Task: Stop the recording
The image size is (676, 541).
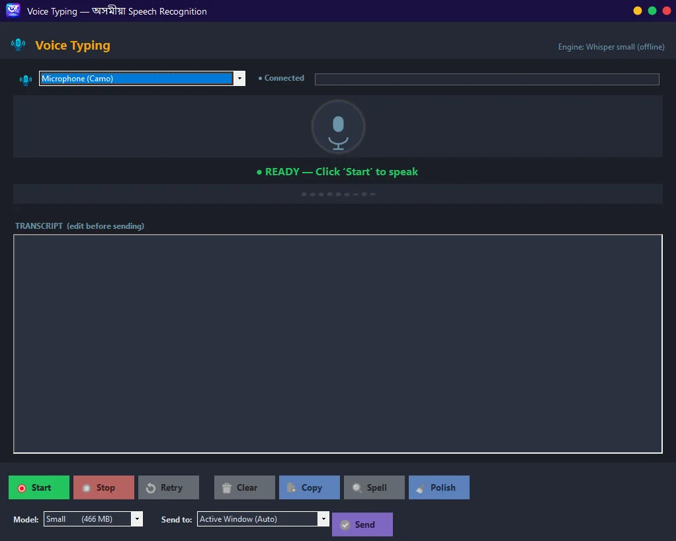Action: (x=104, y=487)
